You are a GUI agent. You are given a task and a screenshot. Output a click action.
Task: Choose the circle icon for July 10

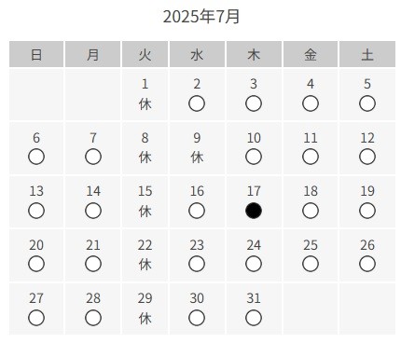point(254,157)
